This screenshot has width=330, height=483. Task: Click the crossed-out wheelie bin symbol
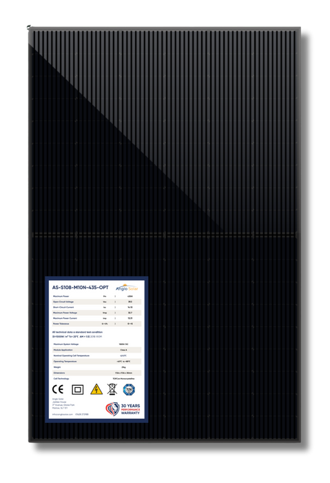[x=112, y=389]
